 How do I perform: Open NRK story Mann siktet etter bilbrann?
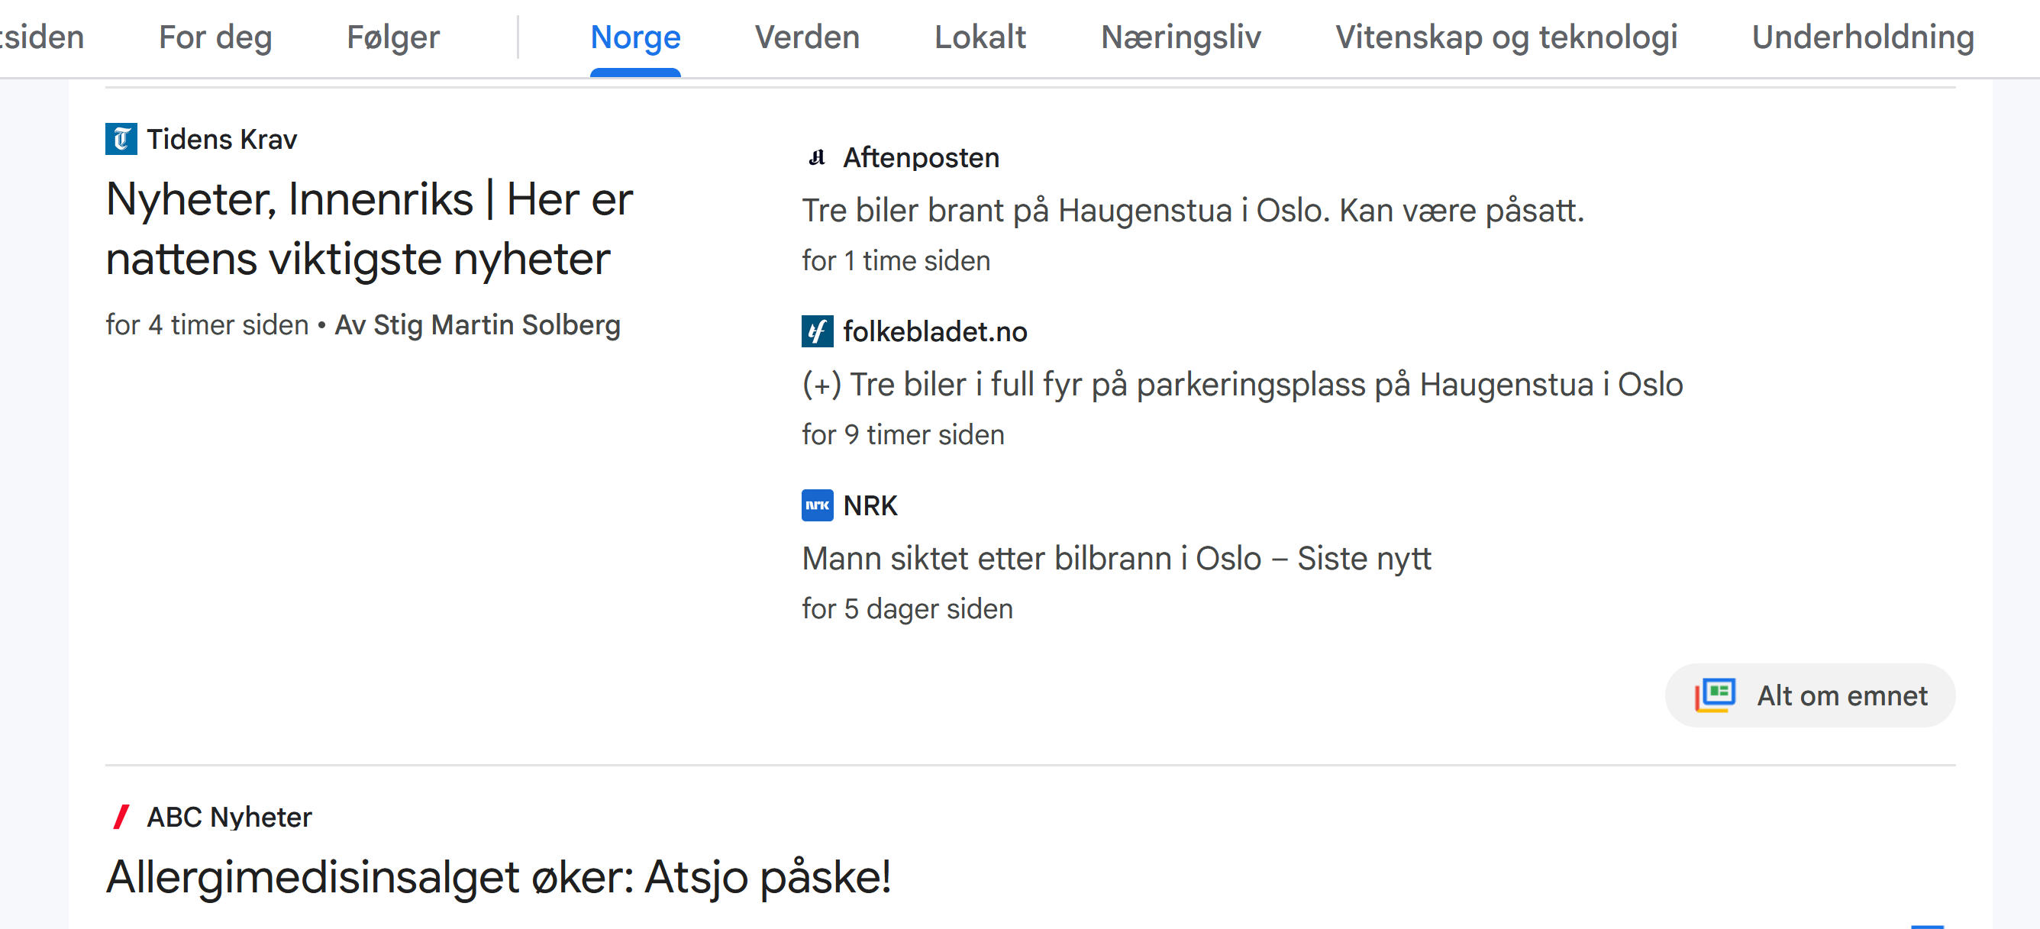[x=1116, y=558]
